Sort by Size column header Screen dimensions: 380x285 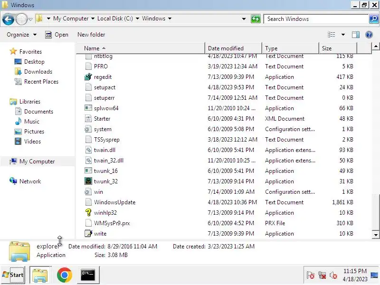(338, 48)
